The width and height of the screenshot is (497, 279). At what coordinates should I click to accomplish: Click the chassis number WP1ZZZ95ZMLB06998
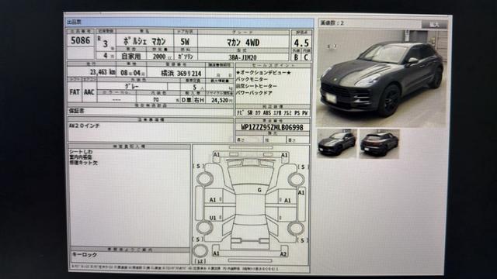coord(272,127)
